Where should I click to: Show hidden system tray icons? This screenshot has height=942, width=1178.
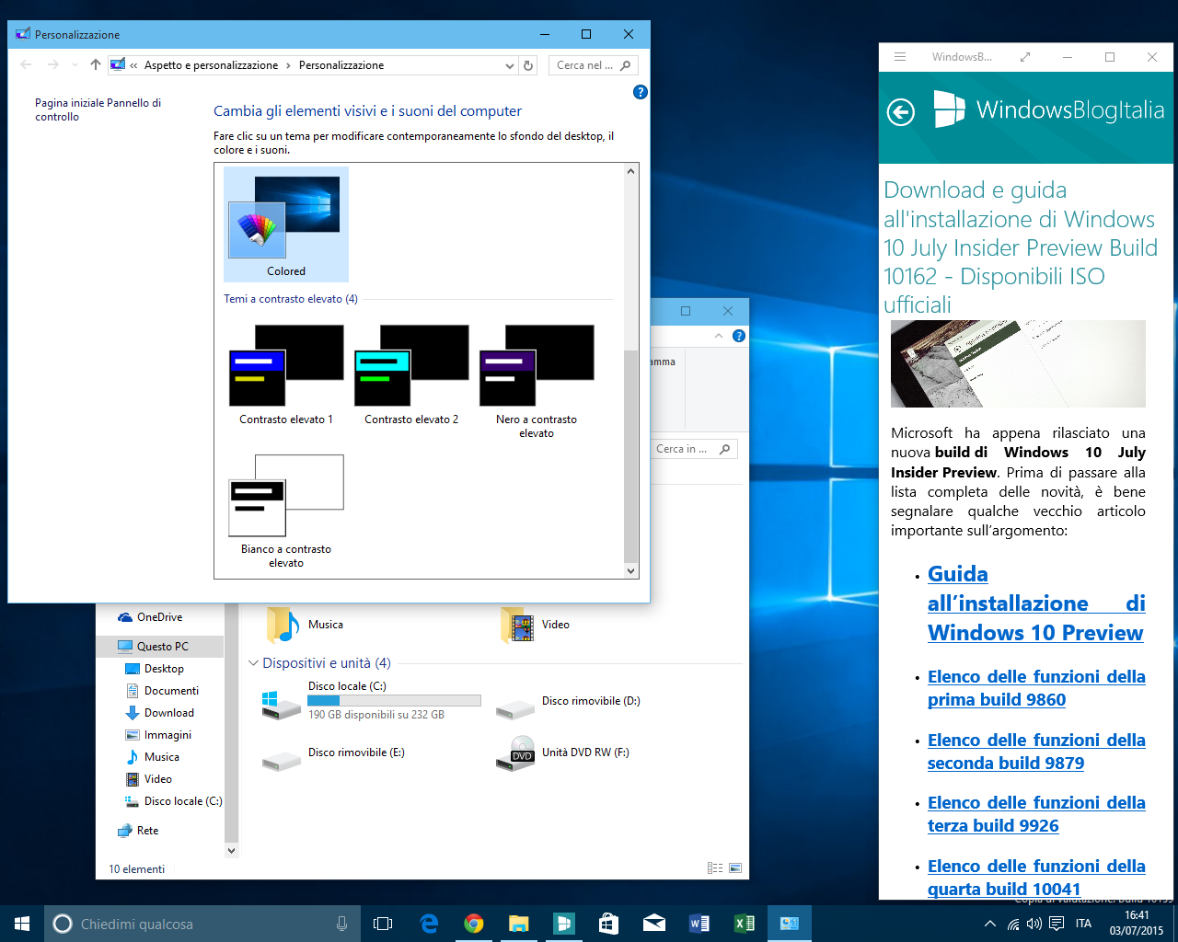[x=989, y=924]
